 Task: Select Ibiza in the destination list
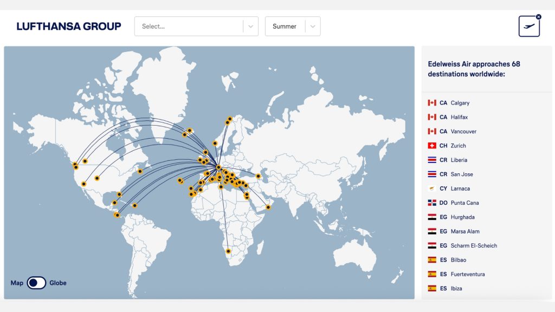pos(456,288)
